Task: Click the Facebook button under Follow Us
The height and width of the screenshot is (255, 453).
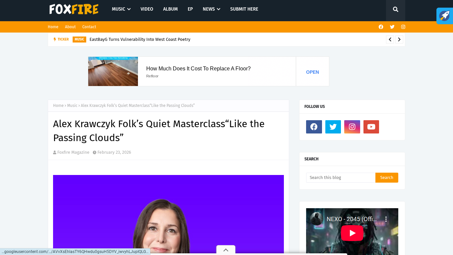Action: click(314, 127)
